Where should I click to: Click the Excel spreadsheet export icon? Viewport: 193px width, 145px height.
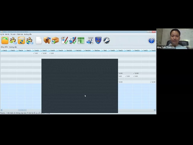[81, 40]
